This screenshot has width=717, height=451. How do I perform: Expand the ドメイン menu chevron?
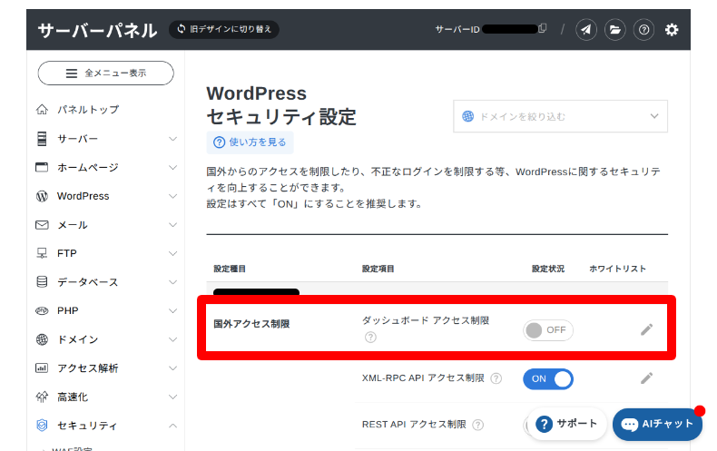point(172,339)
